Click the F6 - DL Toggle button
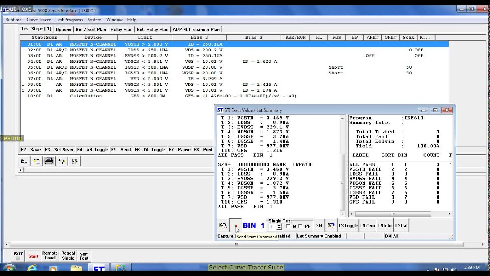 pyautogui.click(x=150, y=150)
